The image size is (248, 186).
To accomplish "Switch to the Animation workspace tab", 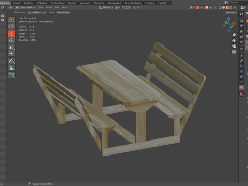I will (x=85, y=3).
